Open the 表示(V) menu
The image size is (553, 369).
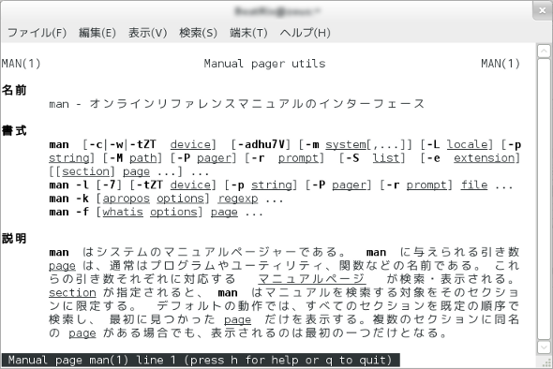[147, 33]
